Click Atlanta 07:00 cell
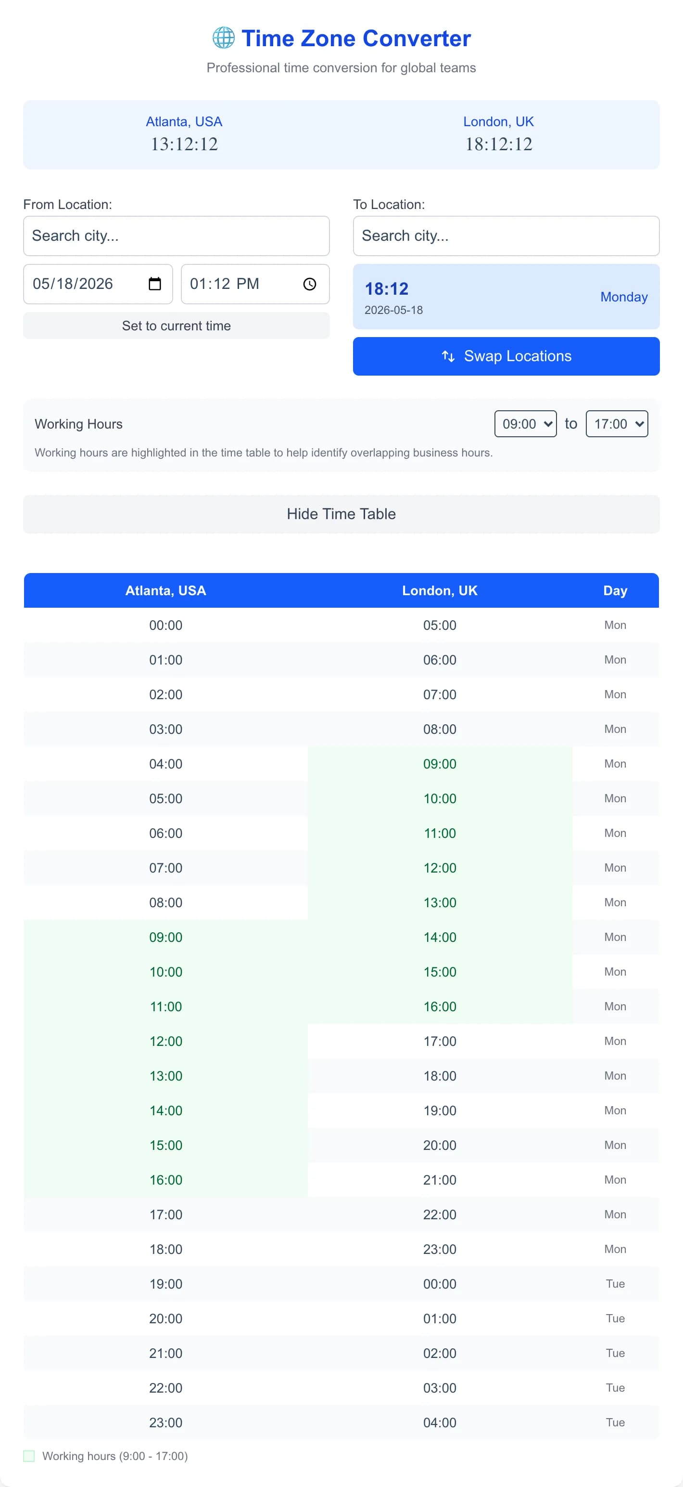This screenshot has height=1487, width=683. click(x=165, y=868)
